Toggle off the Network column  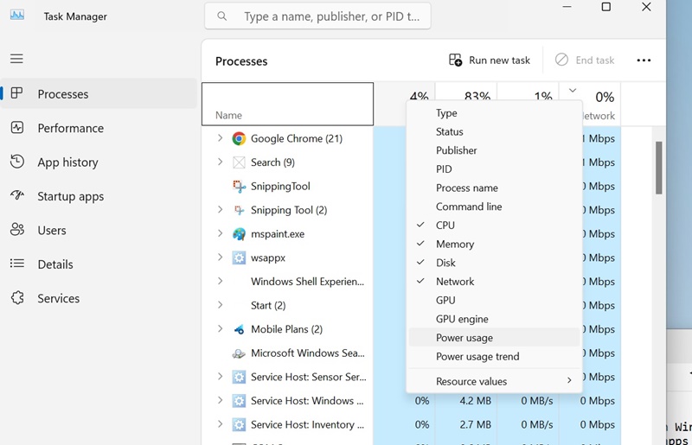455,282
